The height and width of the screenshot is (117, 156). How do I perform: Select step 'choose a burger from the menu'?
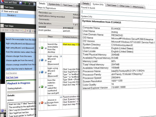[x=21, y=56]
